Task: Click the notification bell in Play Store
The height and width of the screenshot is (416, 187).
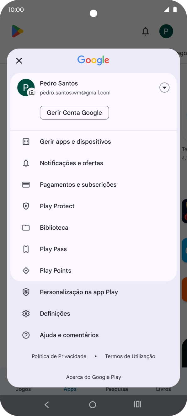Action: [145, 31]
